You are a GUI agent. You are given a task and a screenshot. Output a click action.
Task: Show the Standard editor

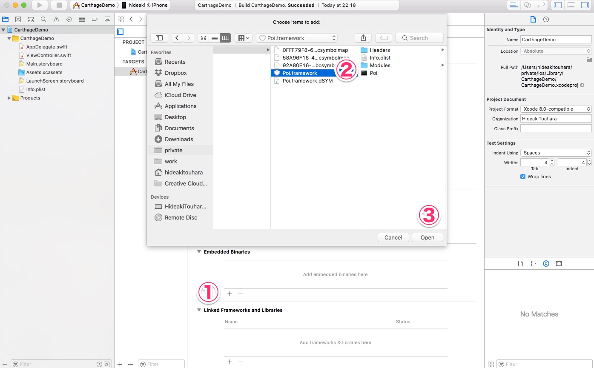point(514,5)
